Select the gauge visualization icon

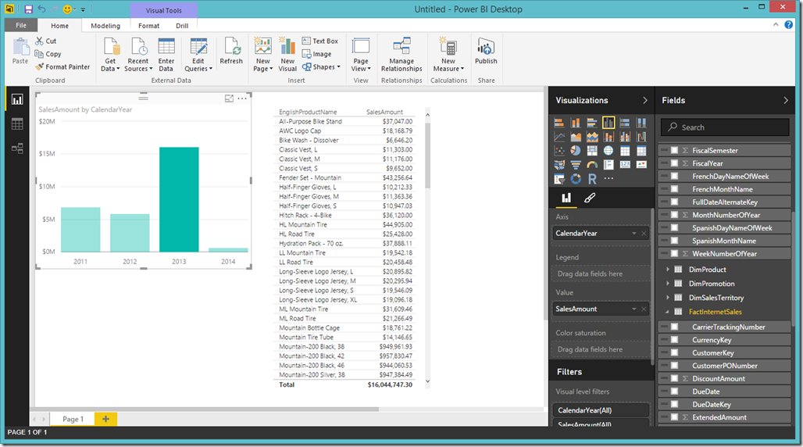tap(592, 165)
